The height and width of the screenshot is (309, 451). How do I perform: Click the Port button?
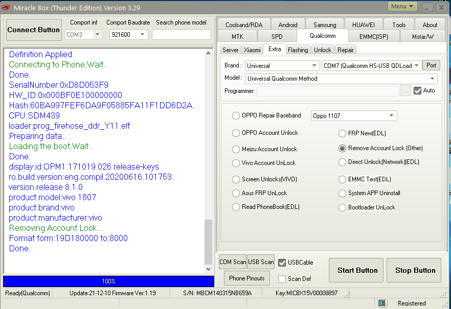431,65
